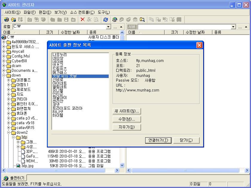The image size is (251, 188).
Task: Click the blue refresh arrows toolbar icon
Action: 105,20
